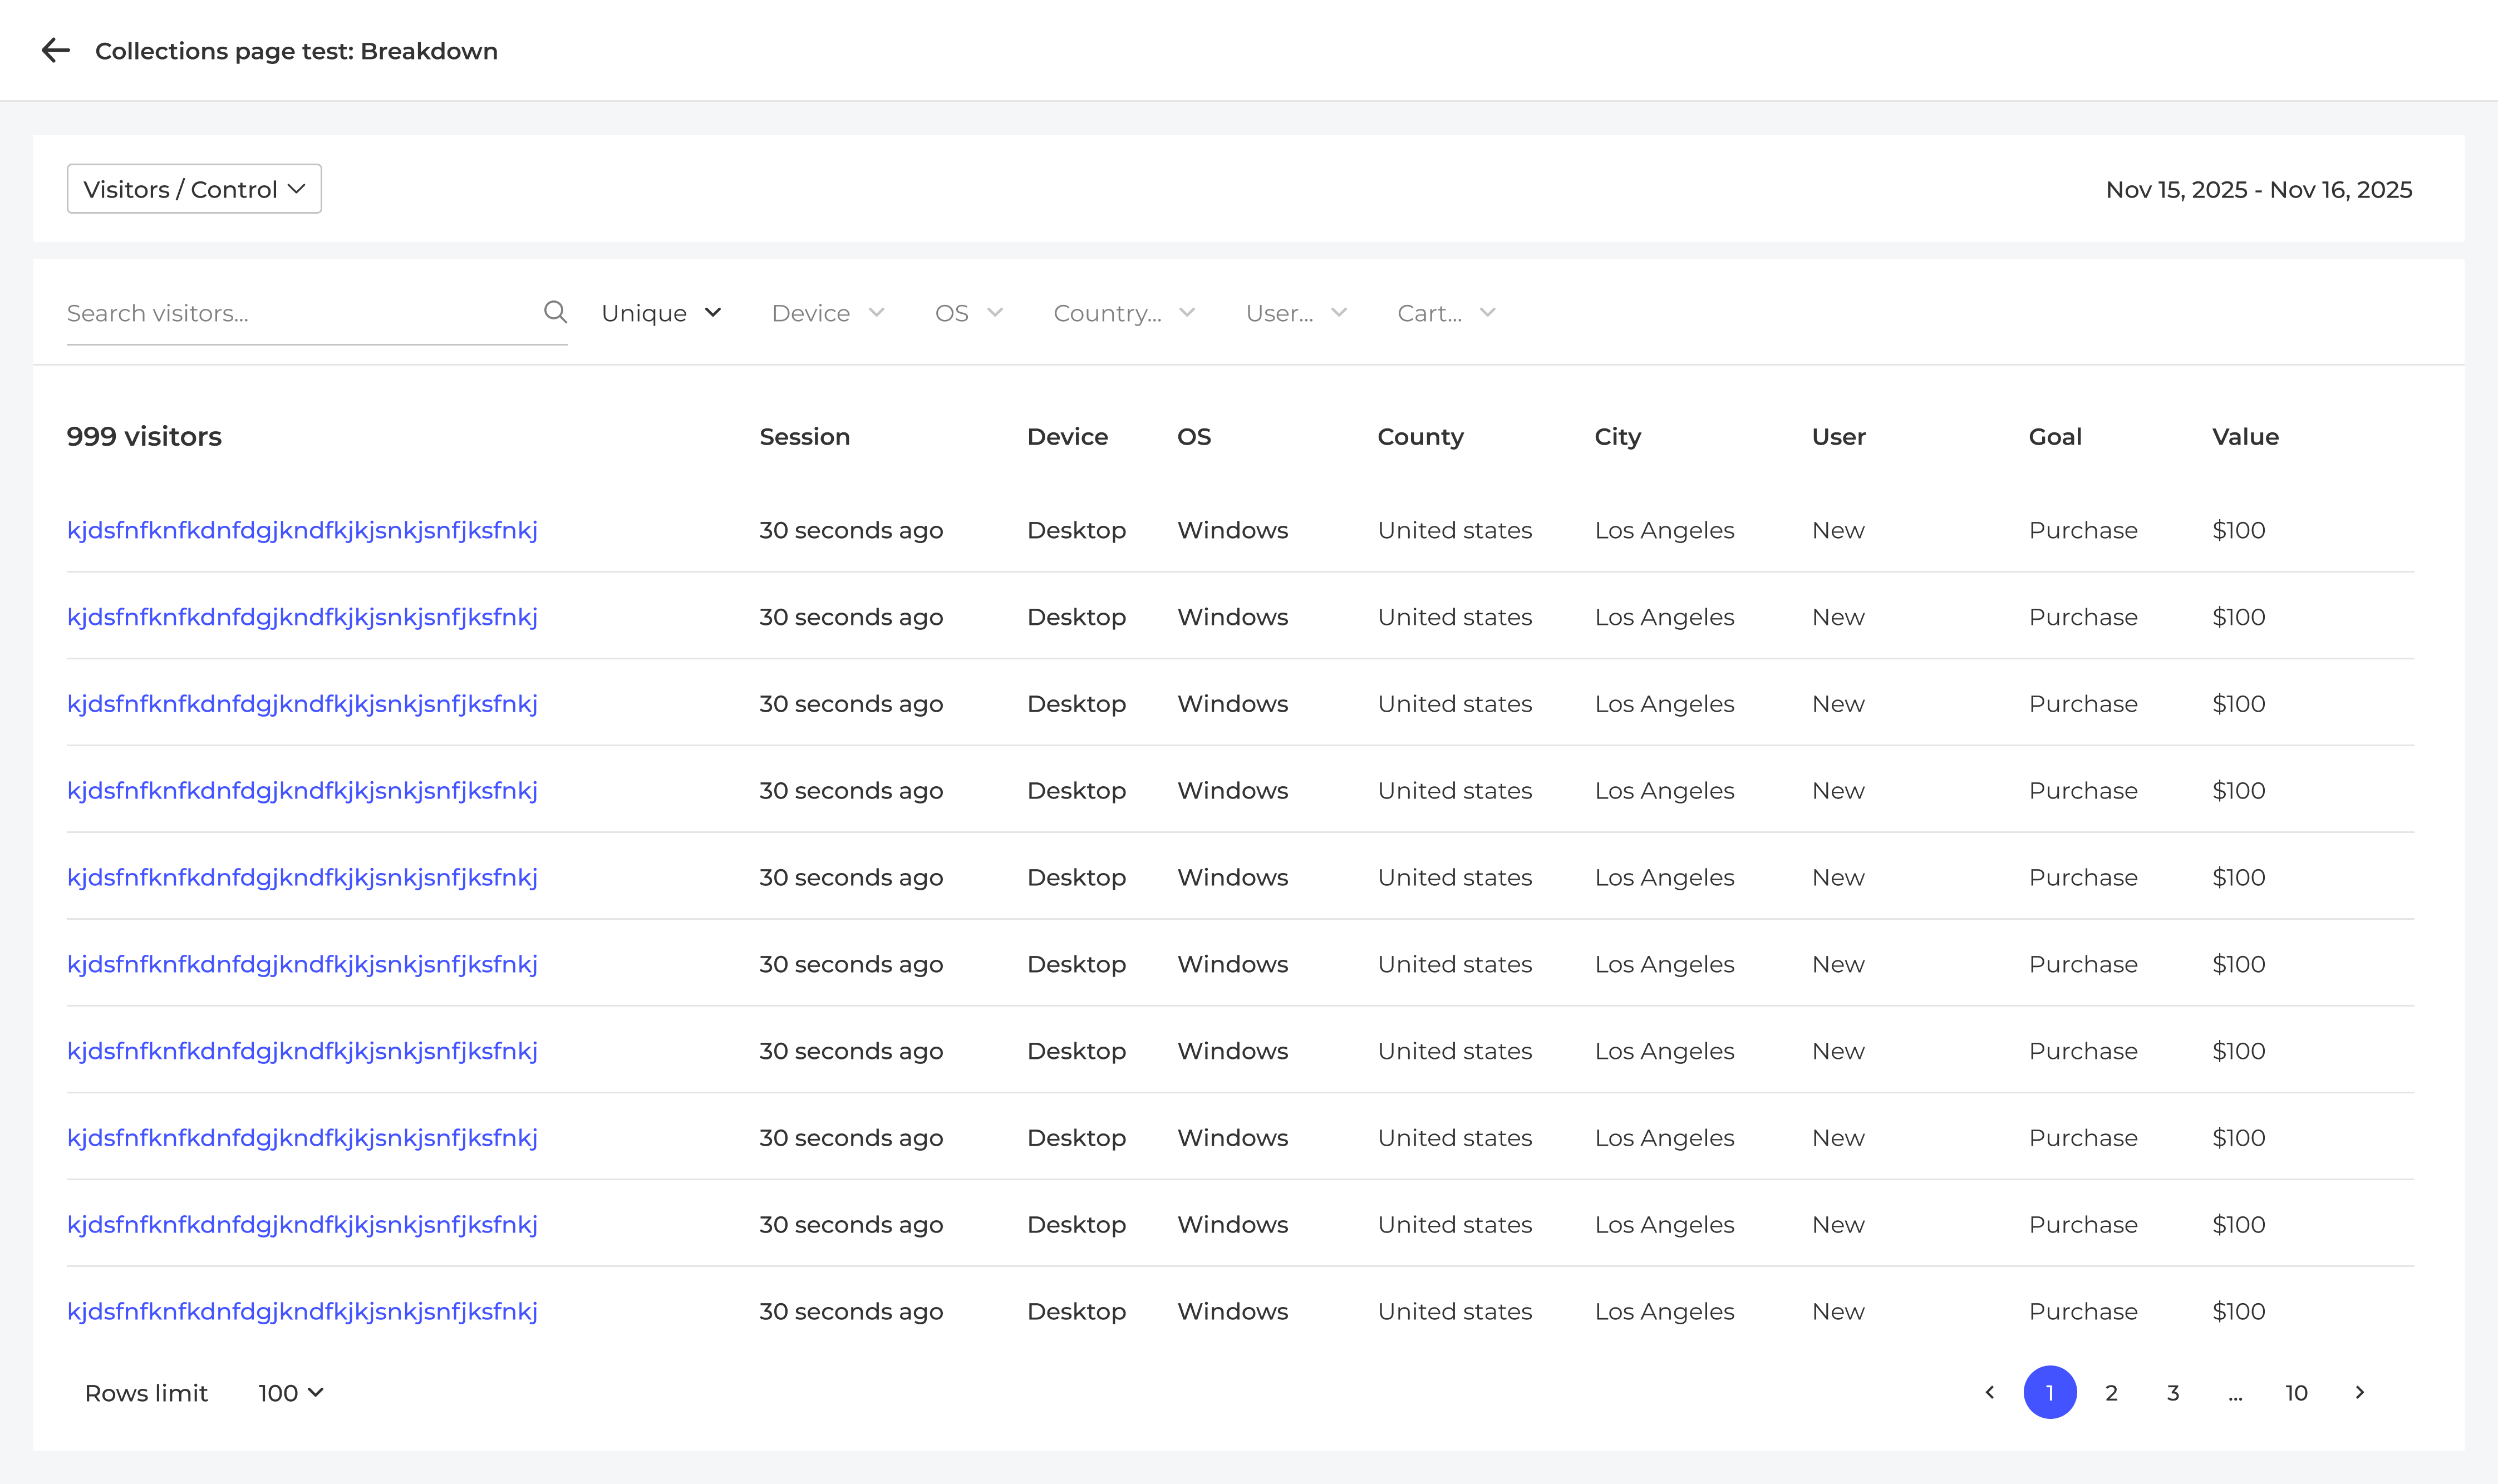This screenshot has height=1484, width=2498.
Task: Jump to page 3
Action: (x=2173, y=1392)
